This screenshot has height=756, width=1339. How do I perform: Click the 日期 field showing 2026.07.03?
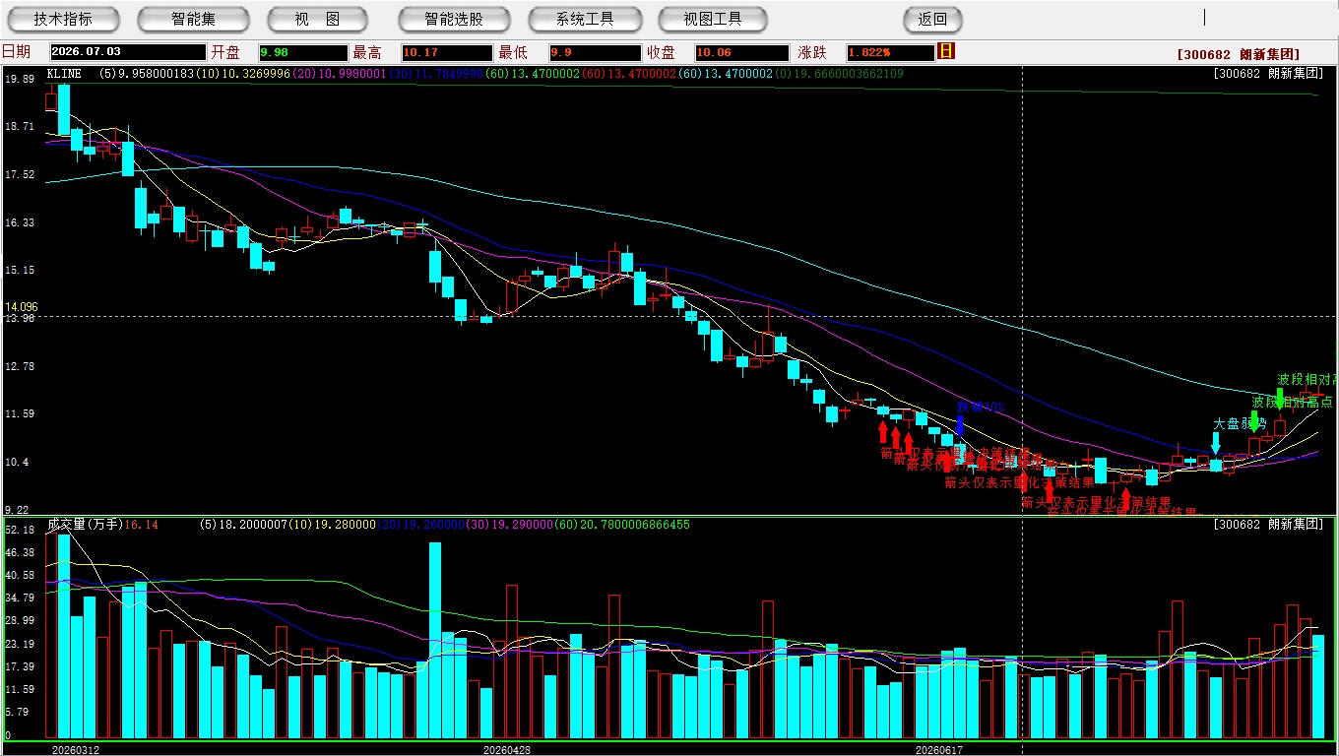(128, 52)
